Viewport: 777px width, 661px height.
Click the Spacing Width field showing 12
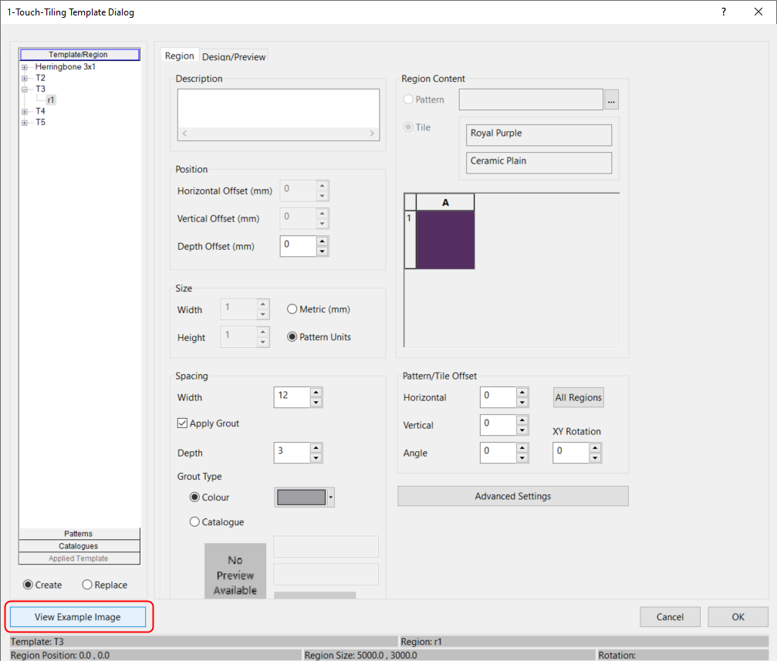point(292,397)
